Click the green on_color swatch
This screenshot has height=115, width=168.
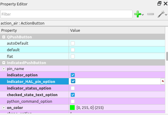(72, 108)
